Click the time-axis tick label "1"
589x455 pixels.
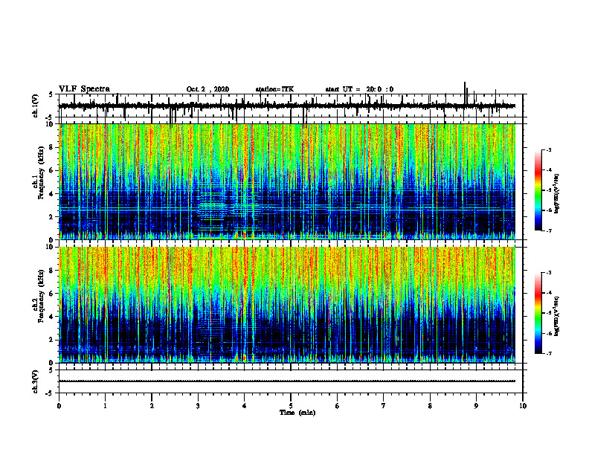click(105, 406)
